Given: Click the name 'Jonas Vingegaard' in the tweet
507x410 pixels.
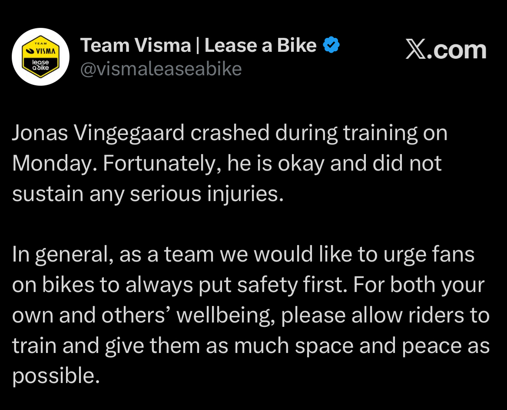Looking at the screenshot, I should tap(99, 134).
